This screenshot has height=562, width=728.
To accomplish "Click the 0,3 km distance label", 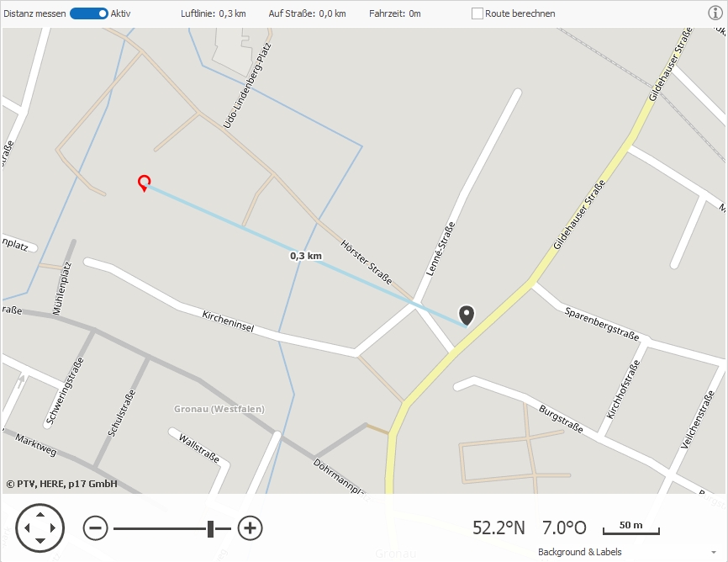I will click(306, 256).
